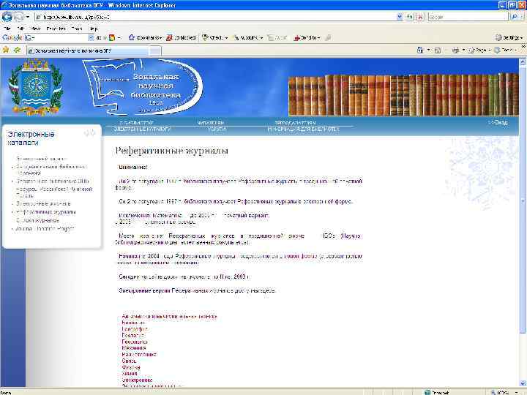The height and width of the screenshot is (395, 527).
Task: Open the 'Автоматика и вычислительная техника' link
Action: coord(169,317)
